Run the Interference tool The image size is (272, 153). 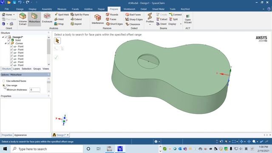[98, 19]
